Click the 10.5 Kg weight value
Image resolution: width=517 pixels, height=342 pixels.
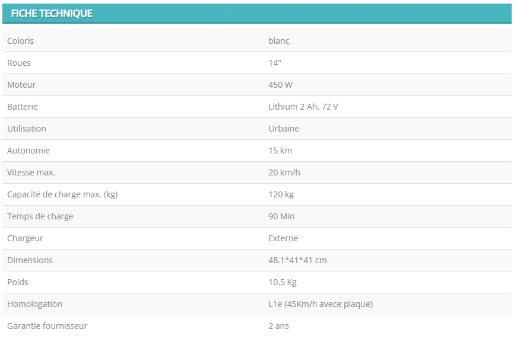[283, 282]
